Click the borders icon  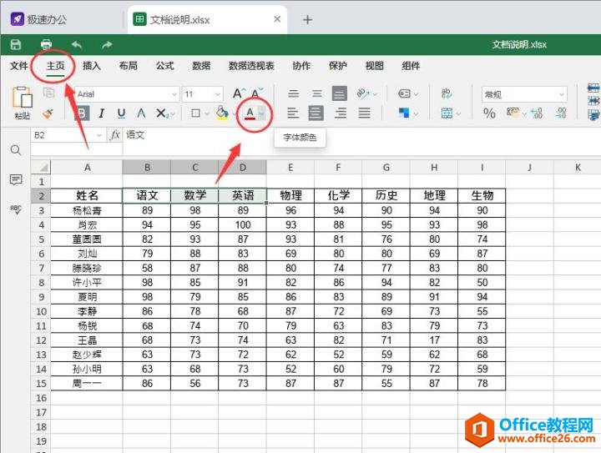click(196, 113)
